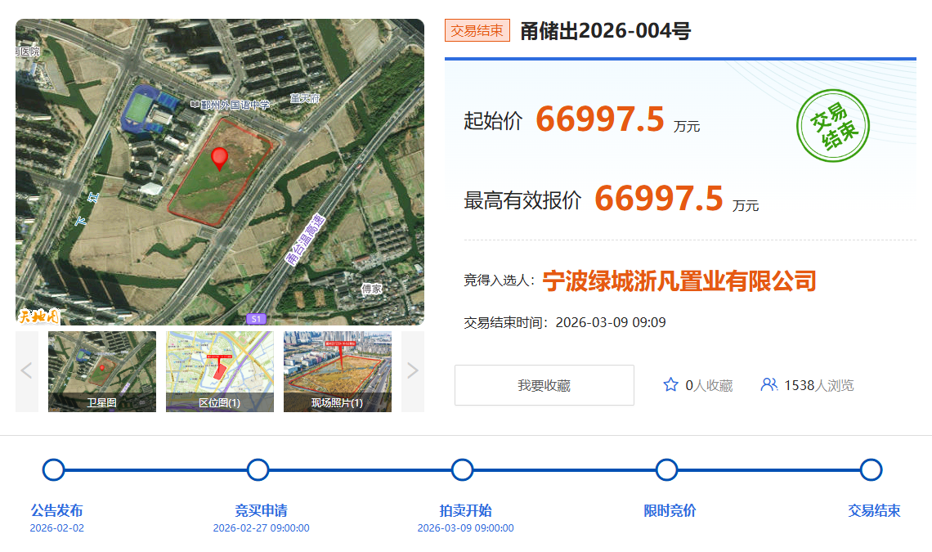Click the 交易结束 timeline node circle
The image size is (932, 552).
tap(872, 470)
